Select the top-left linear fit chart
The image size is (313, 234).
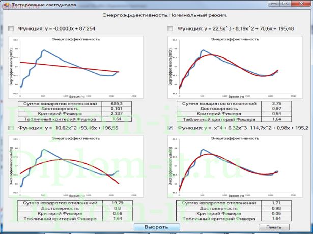(x=75, y=66)
